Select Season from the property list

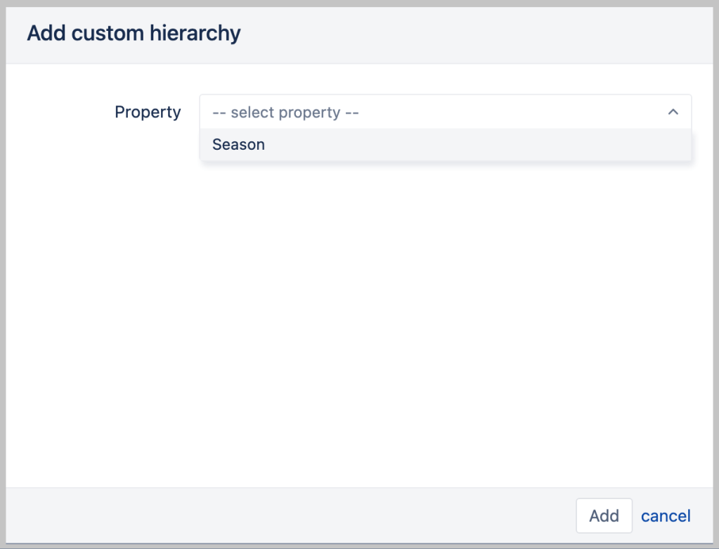pos(239,145)
